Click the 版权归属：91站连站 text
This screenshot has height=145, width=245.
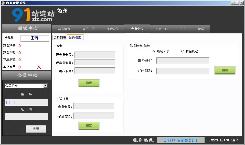coord(225,140)
